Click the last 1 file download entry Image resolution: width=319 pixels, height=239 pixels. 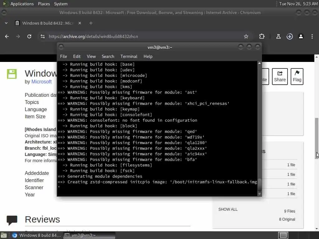[x=291, y=194]
